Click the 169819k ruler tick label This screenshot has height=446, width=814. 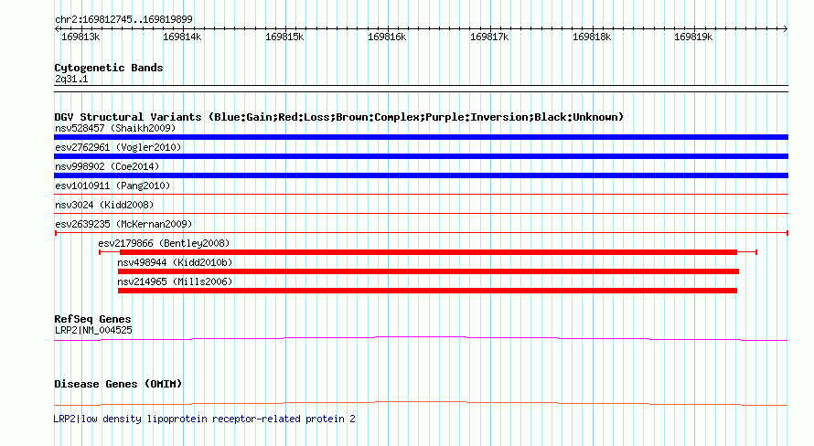click(693, 37)
